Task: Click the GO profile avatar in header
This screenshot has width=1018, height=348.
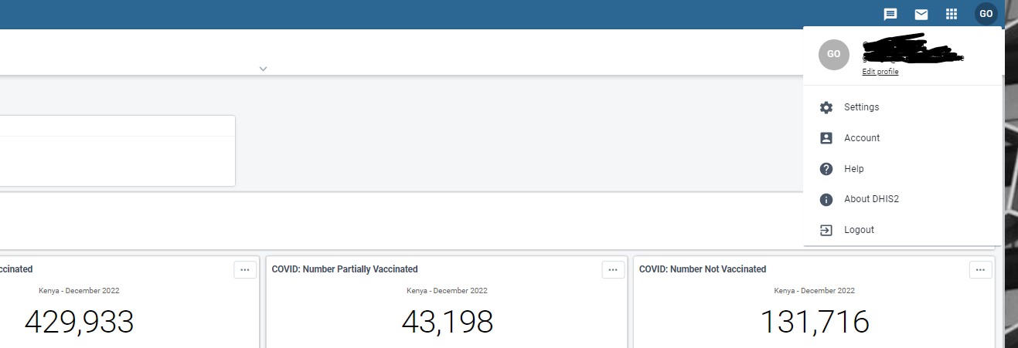Action: click(x=986, y=14)
